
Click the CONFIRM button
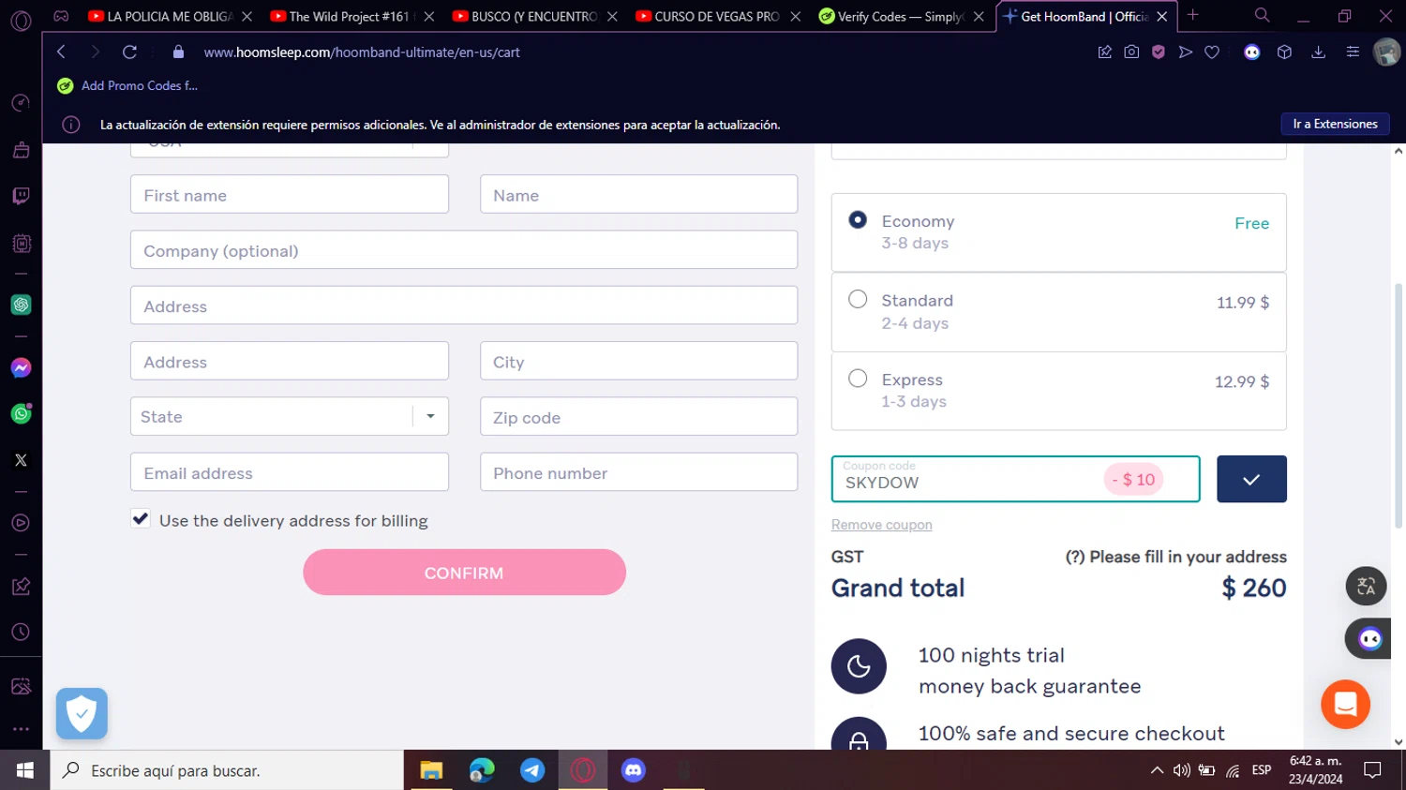tap(464, 573)
